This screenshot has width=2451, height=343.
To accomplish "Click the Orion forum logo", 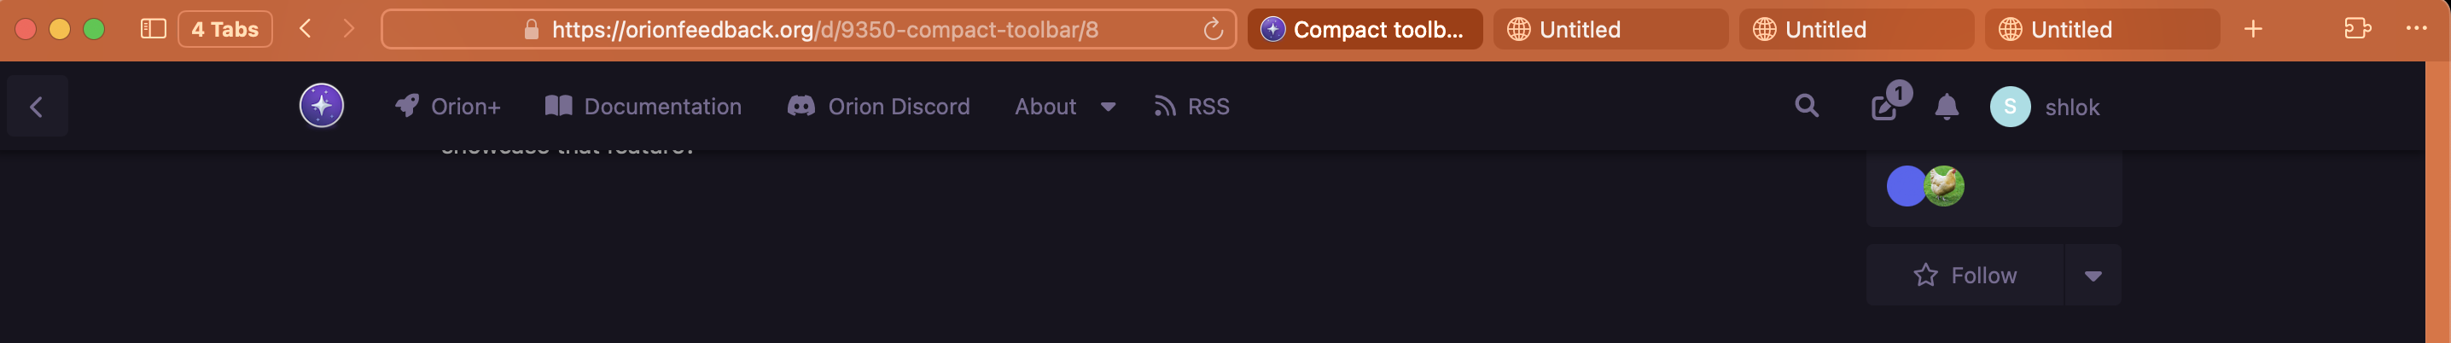I will (x=322, y=106).
